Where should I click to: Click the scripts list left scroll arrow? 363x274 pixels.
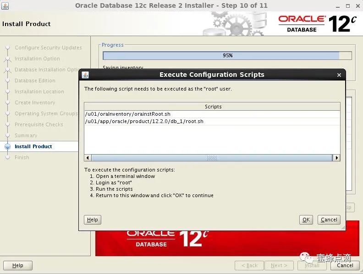click(88, 158)
